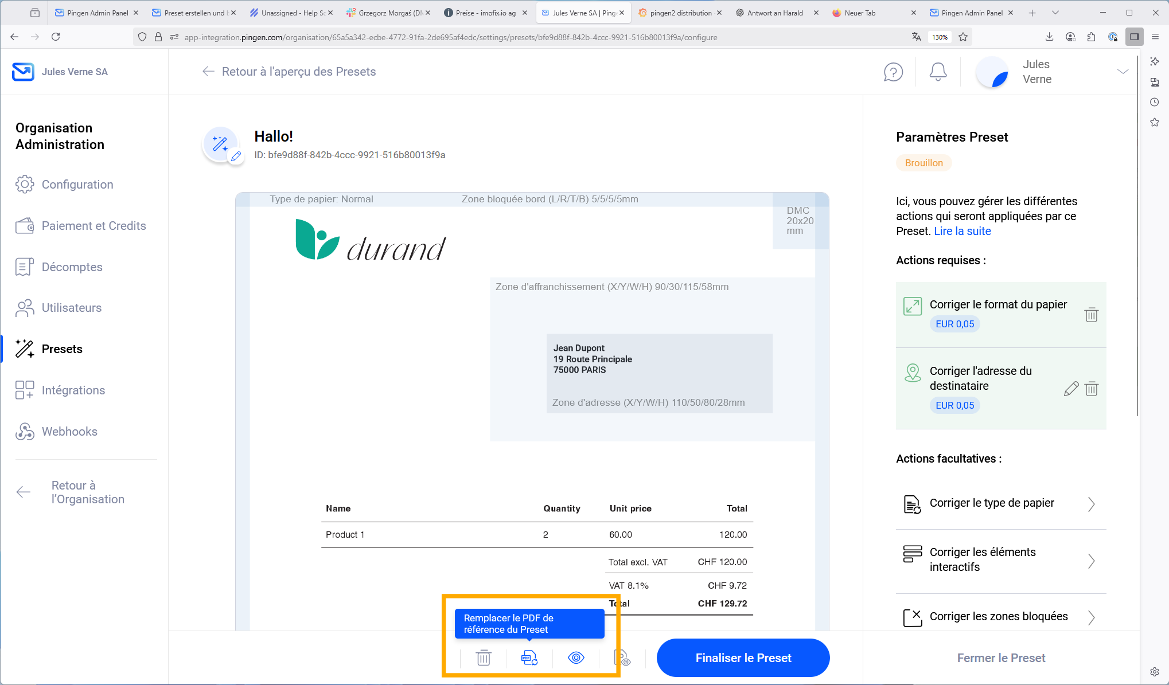Expand 'Corriger les zones bloquées' option
The width and height of the screenshot is (1169, 685).
click(x=1091, y=617)
